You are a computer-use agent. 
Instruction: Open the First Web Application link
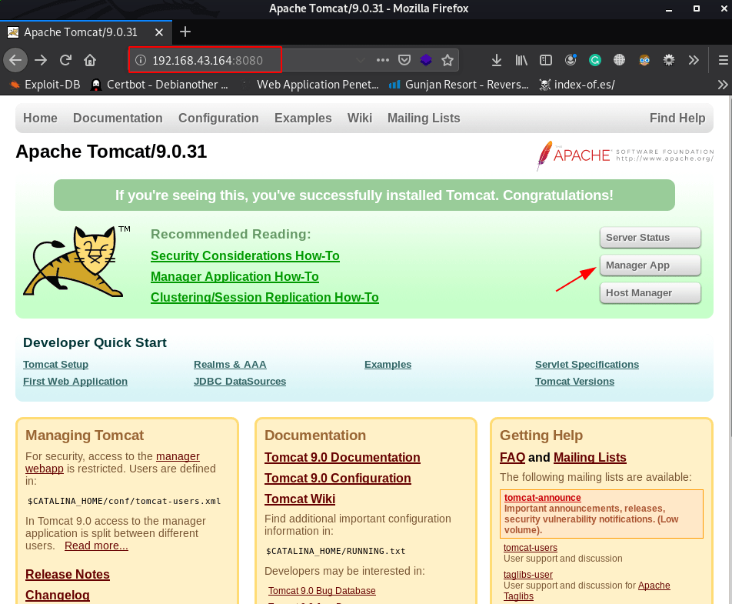pos(75,381)
